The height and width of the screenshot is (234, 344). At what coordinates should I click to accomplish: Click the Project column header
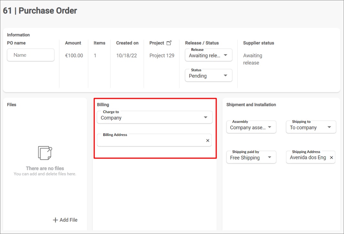pyautogui.click(x=157, y=43)
